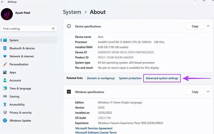
Task: Click the Accessibility label in sidebar
Action: point(17,105)
